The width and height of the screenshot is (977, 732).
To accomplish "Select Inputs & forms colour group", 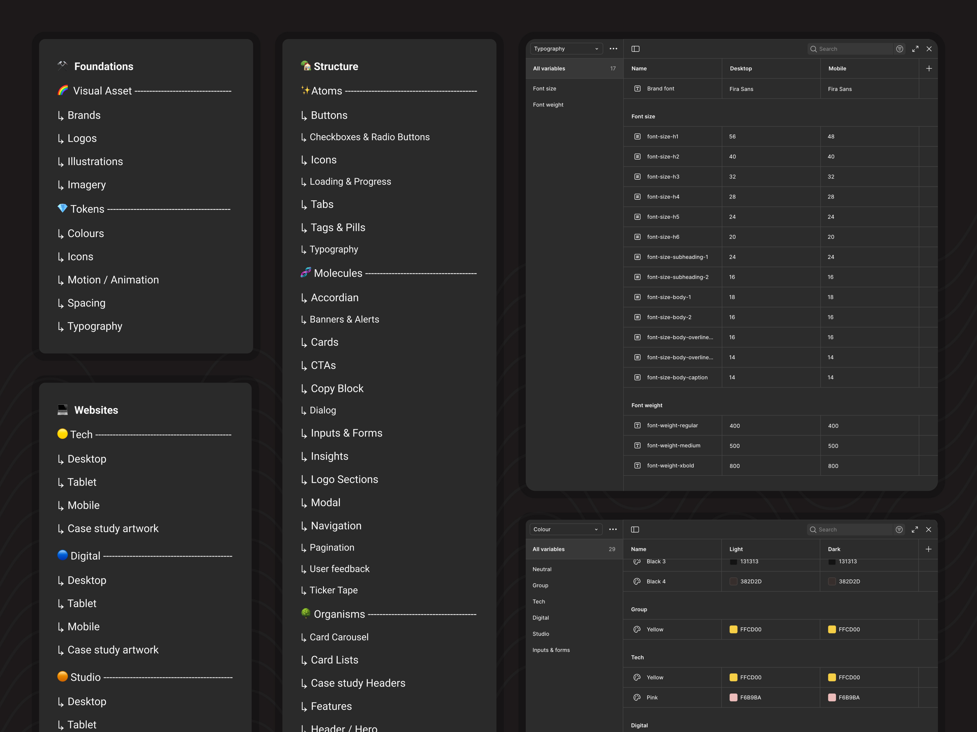I will point(551,650).
